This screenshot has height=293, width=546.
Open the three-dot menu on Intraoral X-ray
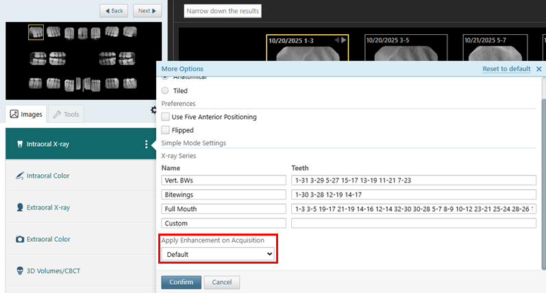click(x=146, y=144)
